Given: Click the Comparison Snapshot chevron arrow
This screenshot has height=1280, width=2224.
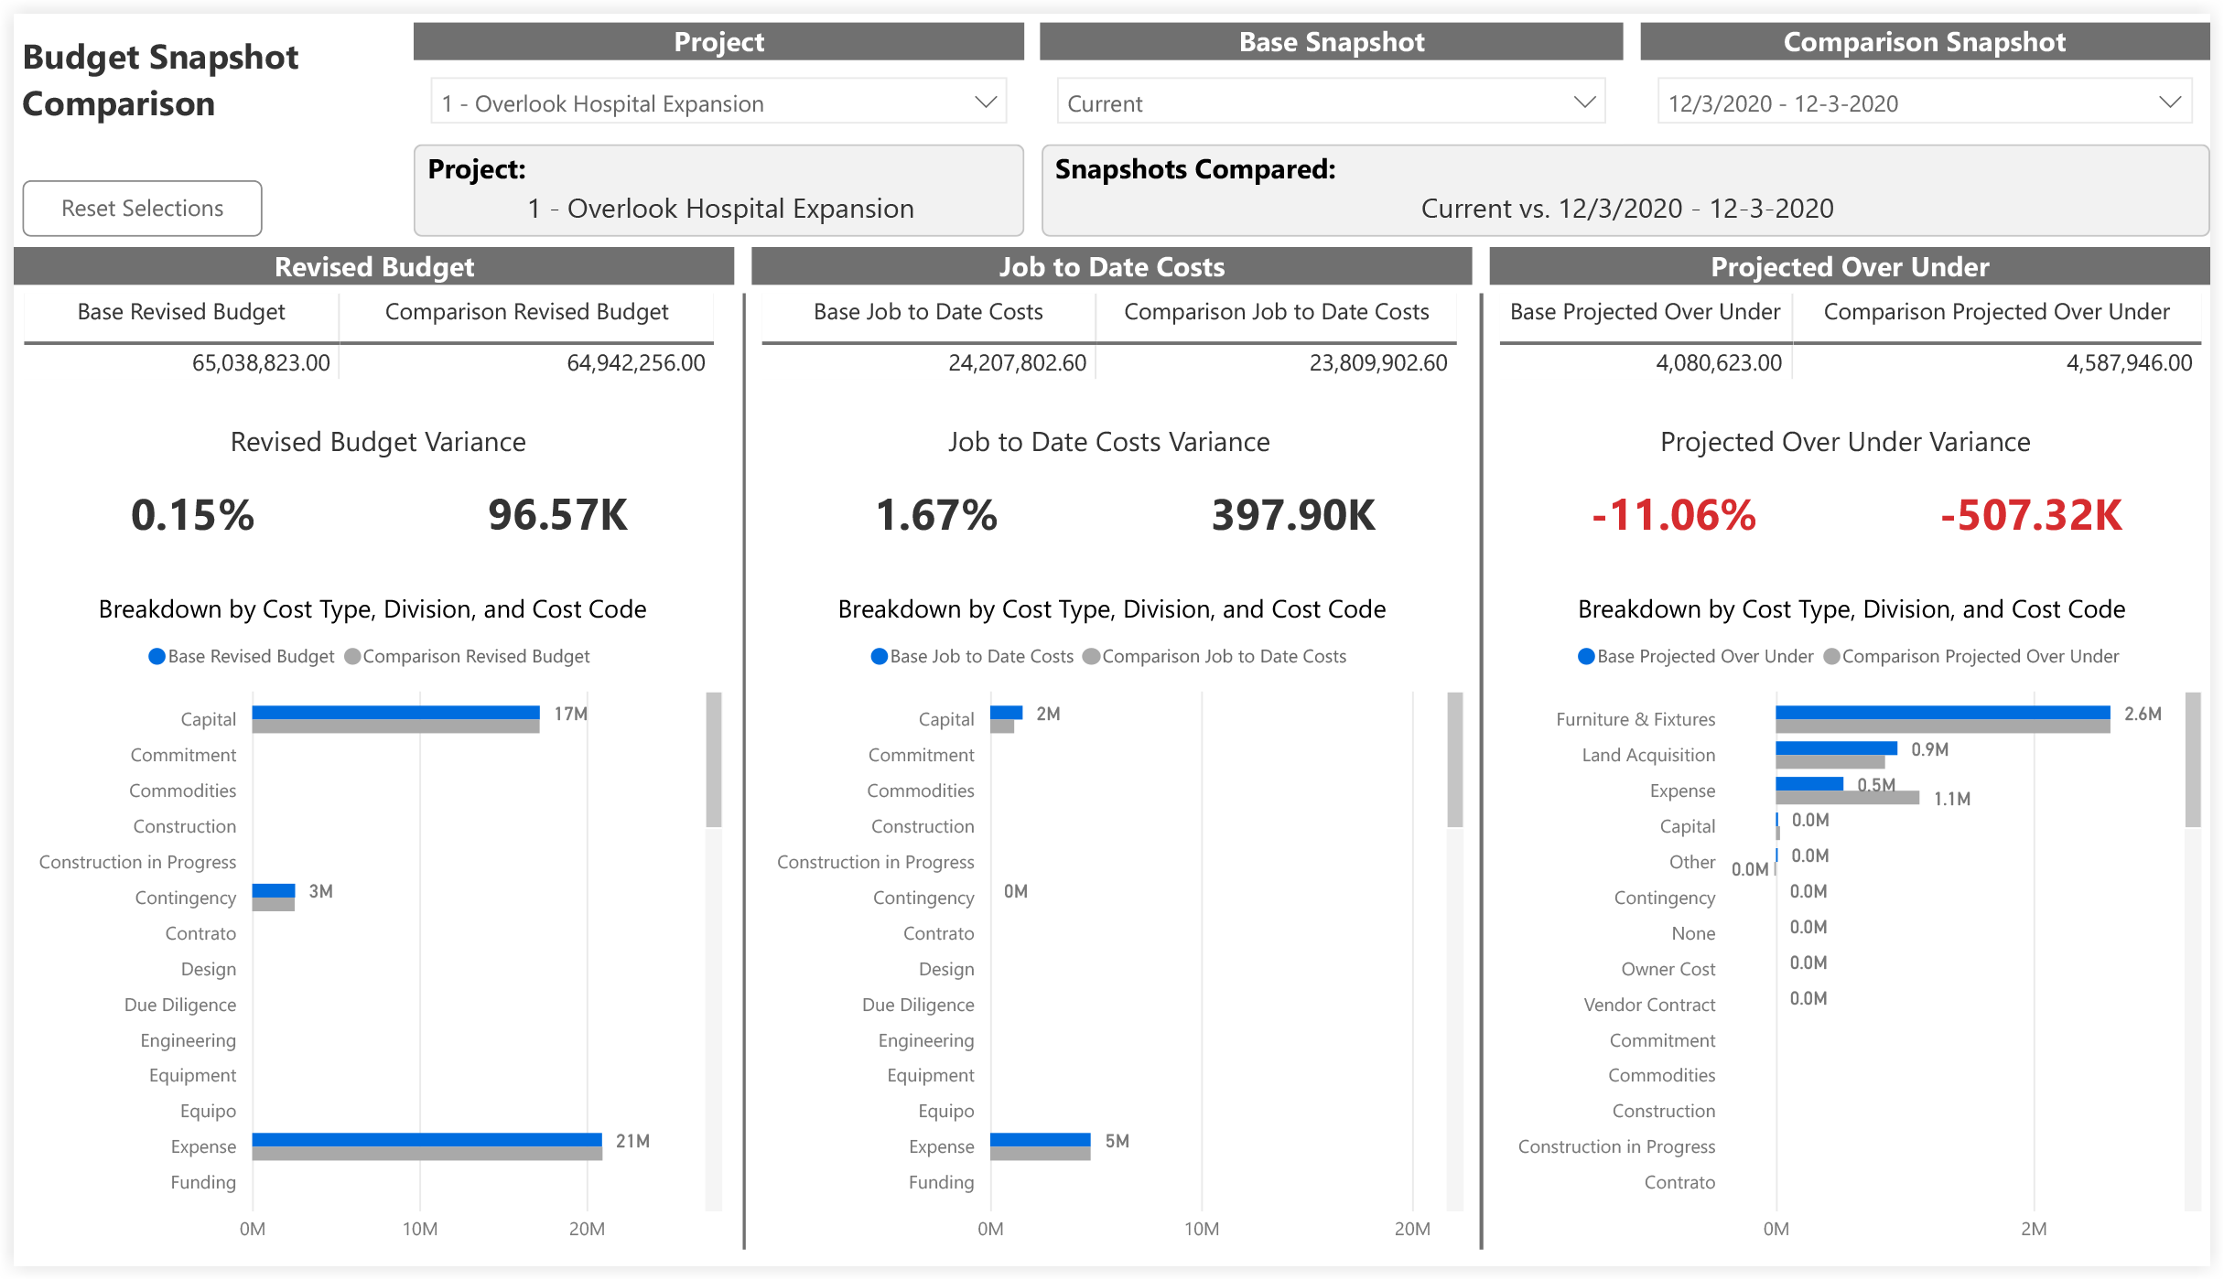Looking at the screenshot, I should [x=2170, y=102].
